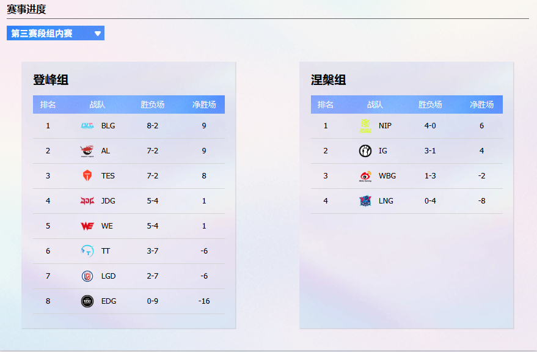Image resolution: width=537 pixels, height=352 pixels.
Task: Click WBG's 1-3 win-loss record
Action: click(430, 176)
